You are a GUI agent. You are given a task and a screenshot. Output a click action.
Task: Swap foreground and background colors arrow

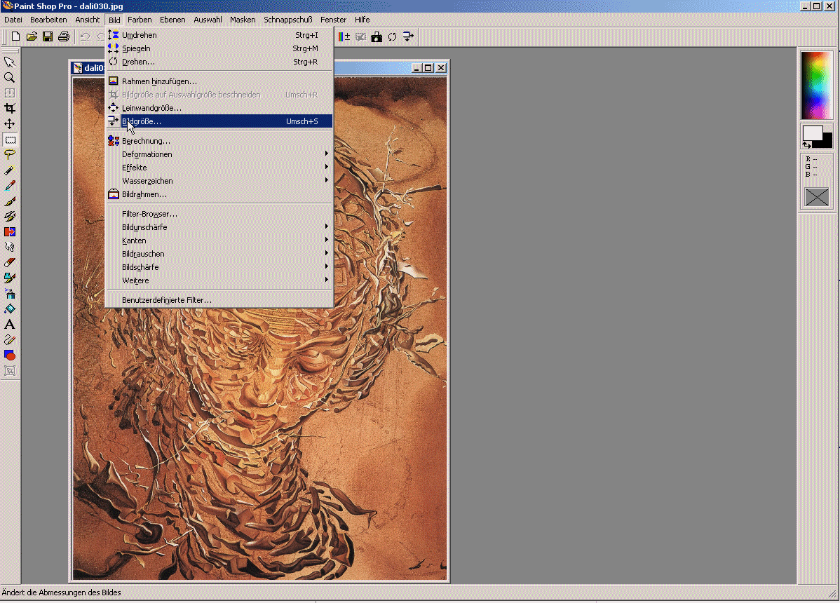pos(807,144)
